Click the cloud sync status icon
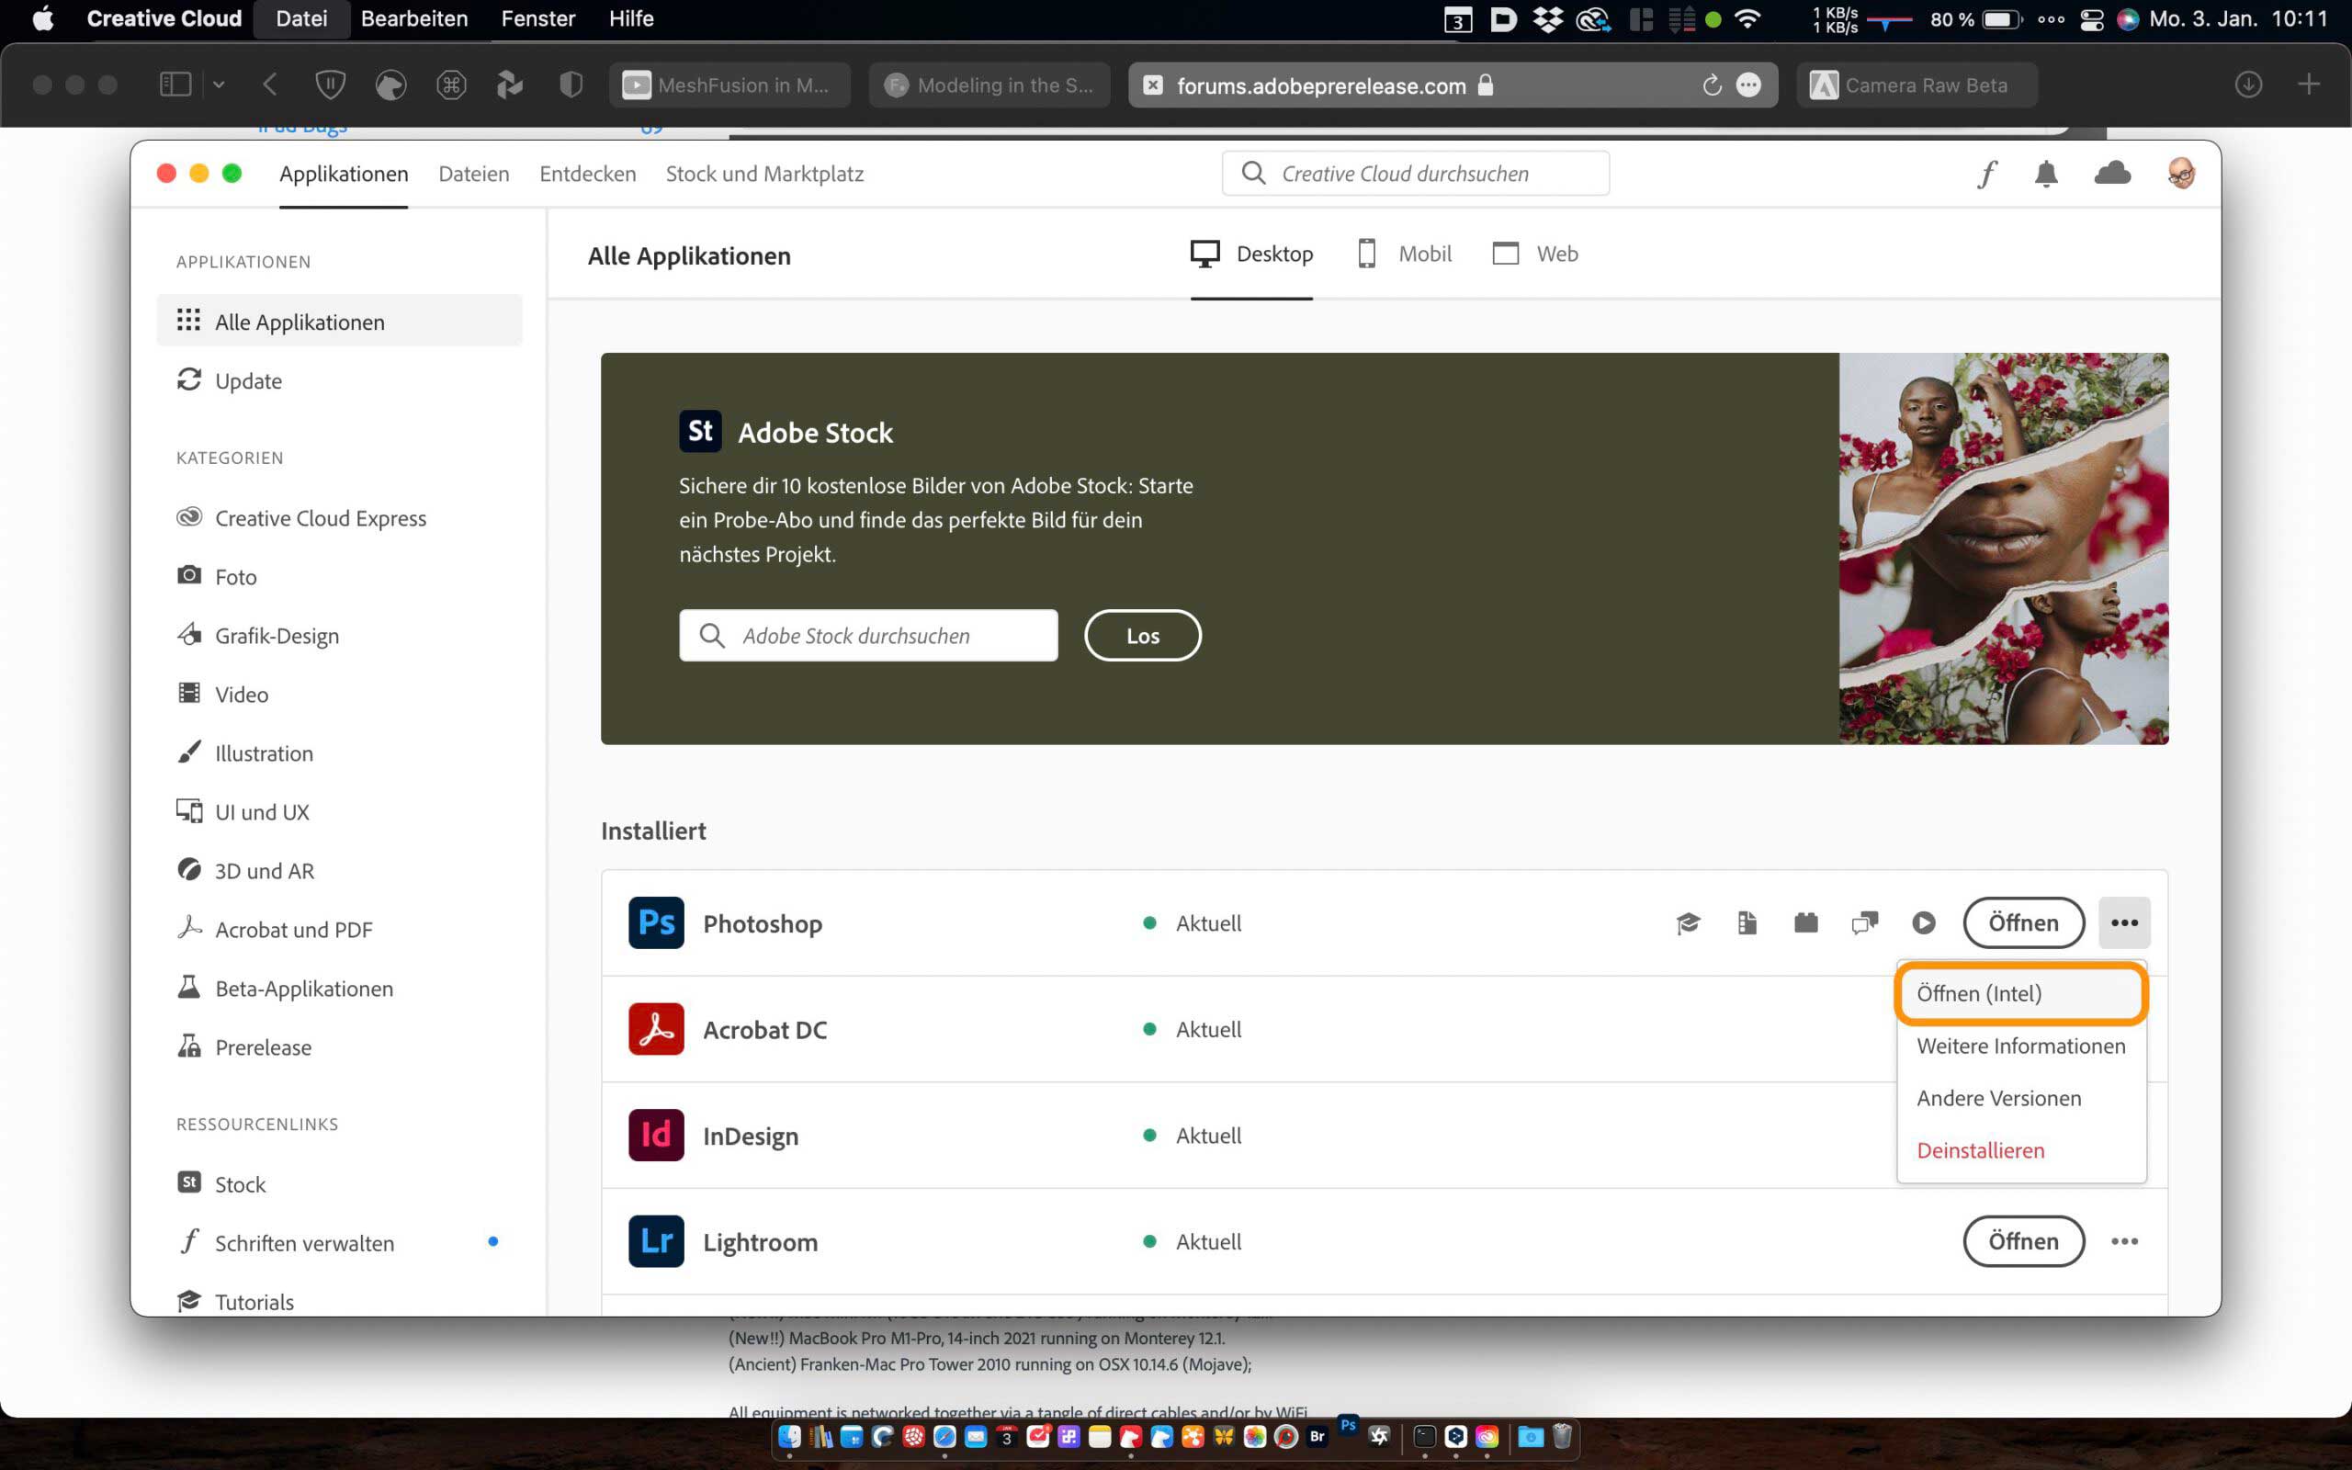This screenshot has width=2352, height=1470. point(2112,174)
